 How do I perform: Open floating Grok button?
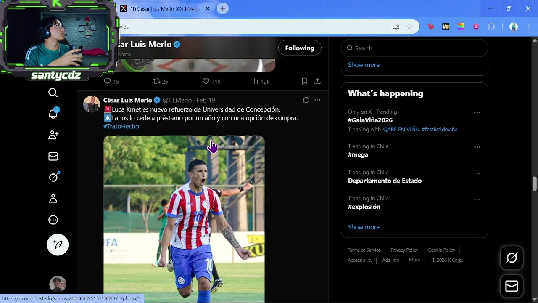tap(512, 258)
